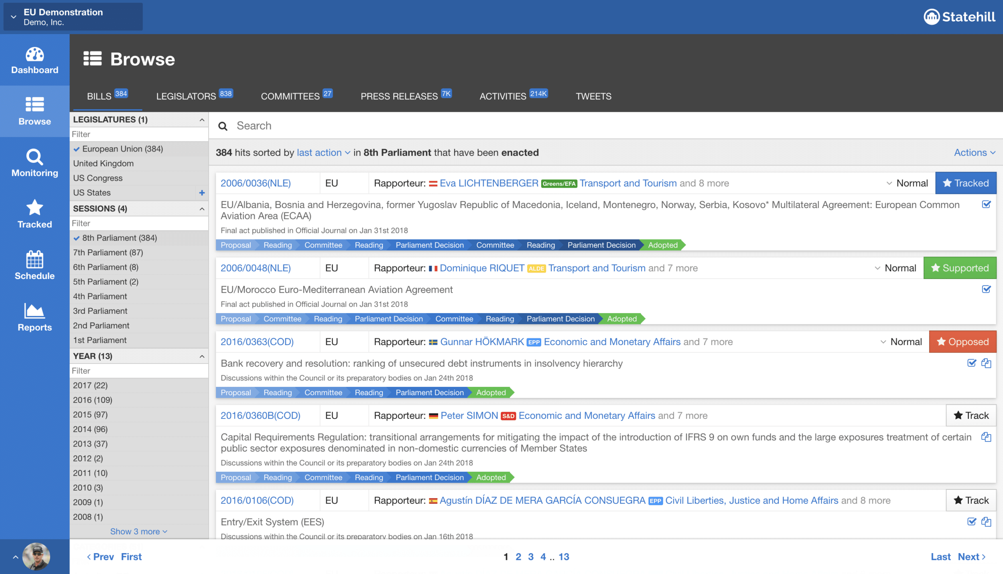Image resolution: width=1003 pixels, height=574 pixels.
Task: Open Economic and Monetary Affairs for Peter SIMON
Action: [587, 416]
